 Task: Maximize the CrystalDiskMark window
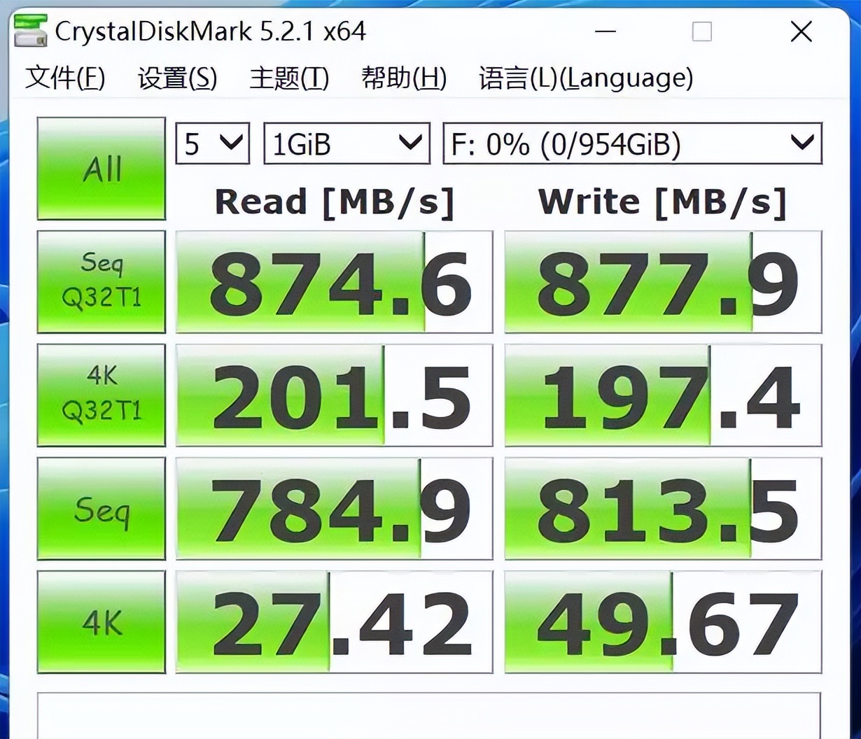tap(701, 31)
